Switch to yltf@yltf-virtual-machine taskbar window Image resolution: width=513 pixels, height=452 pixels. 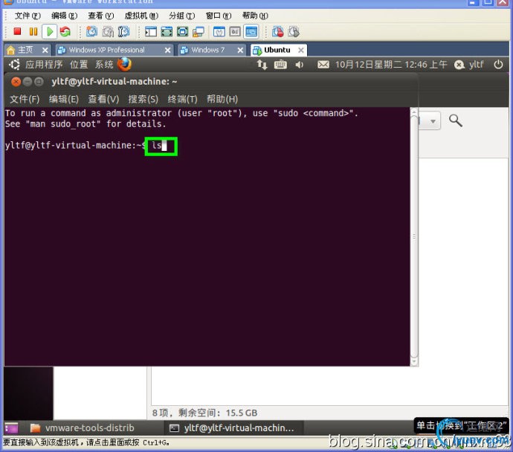(x=232, y=427)
